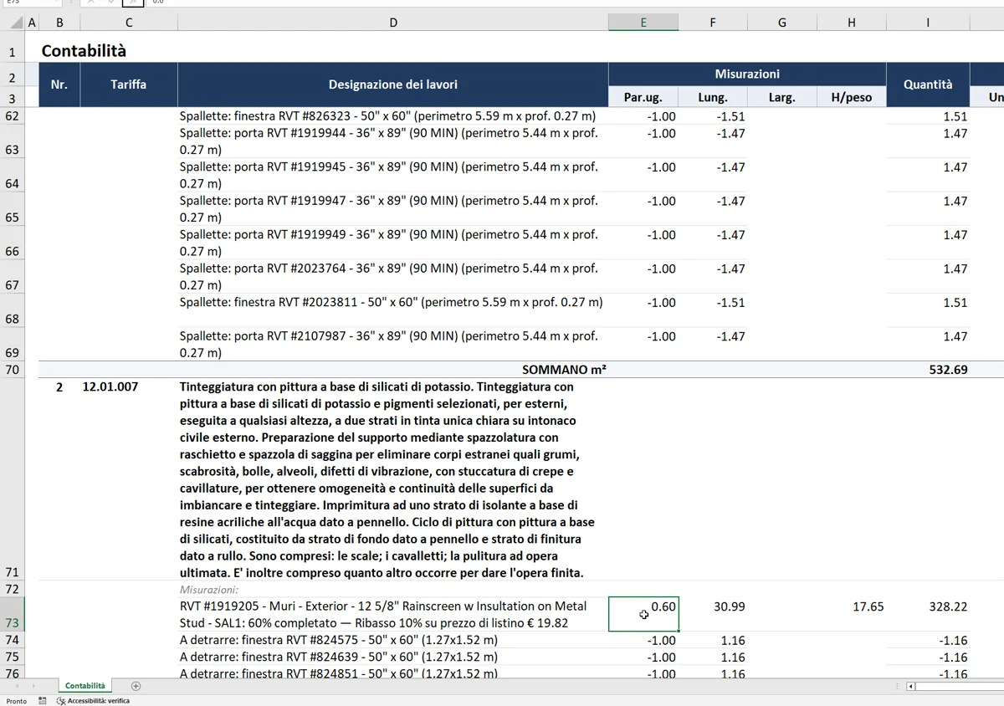
Task: Click the Par.ug. subheader cell
Action: coord(643,97)
